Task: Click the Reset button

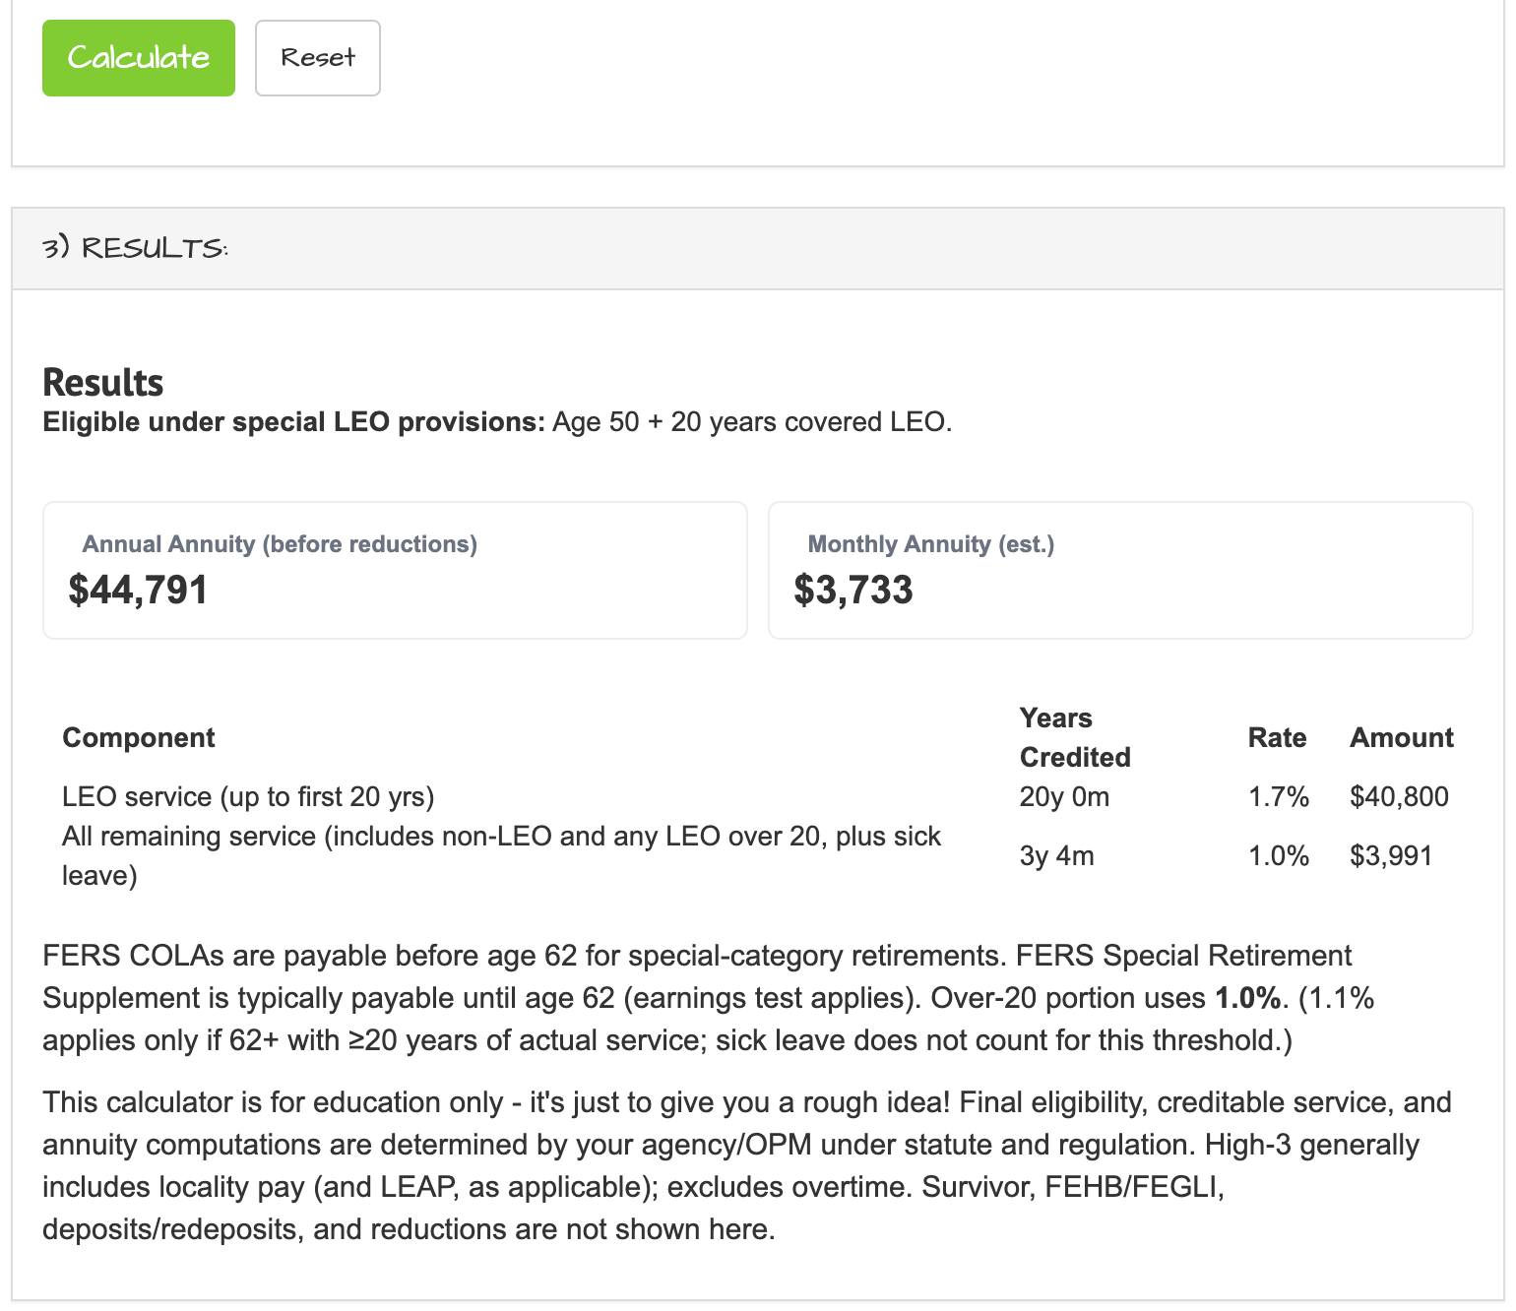Action: (x=318, y=58)
